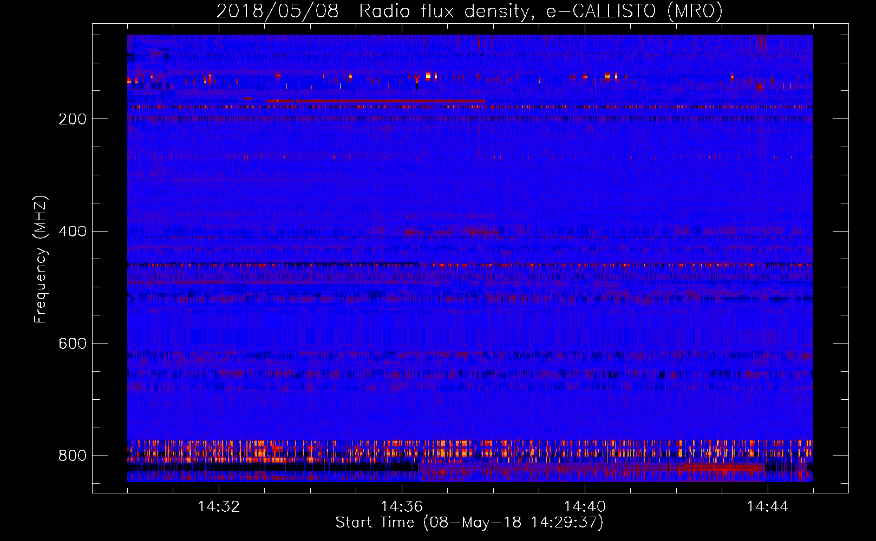
Task: Click the plot title 'Radio flux density, e-CALLISTO (MRO)'
Action: [x=541, y=11]
